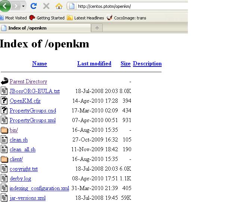Image resolution: width=239 pixels, height=202 pixels.
Task: Sort listing by Description column
Action: (147, 63)
